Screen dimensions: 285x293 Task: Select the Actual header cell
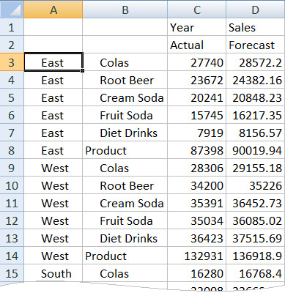(197, 45)
